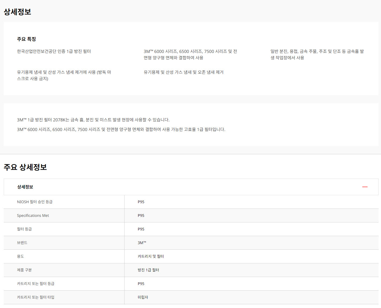The image size is (381, 308).
Task: Click the P95 value in the NIOSH 필터 승인 등급 row
Action: (141, 202)
